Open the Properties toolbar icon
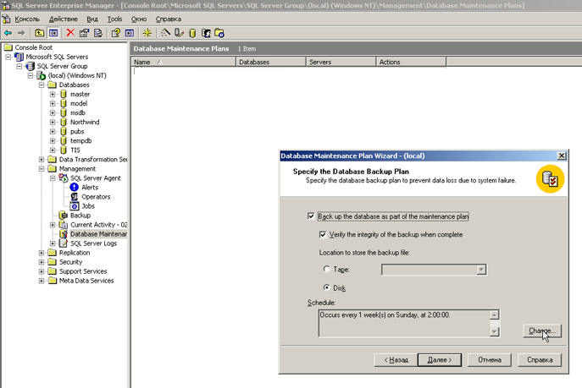 [84, 33]
